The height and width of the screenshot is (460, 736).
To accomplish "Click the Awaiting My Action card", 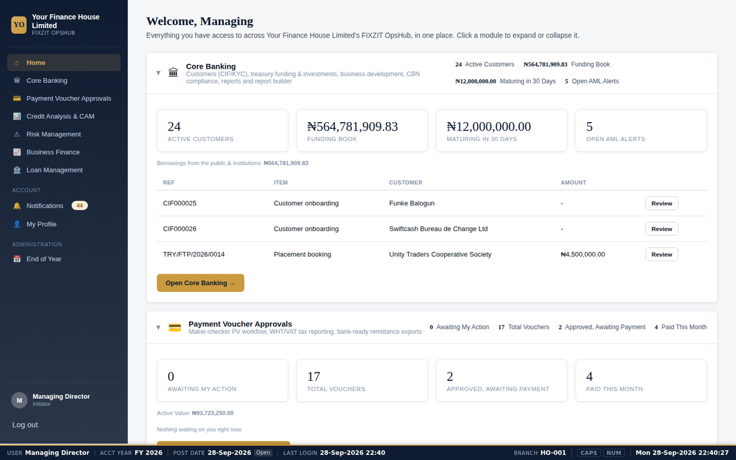I will click(x=223, y=381).
